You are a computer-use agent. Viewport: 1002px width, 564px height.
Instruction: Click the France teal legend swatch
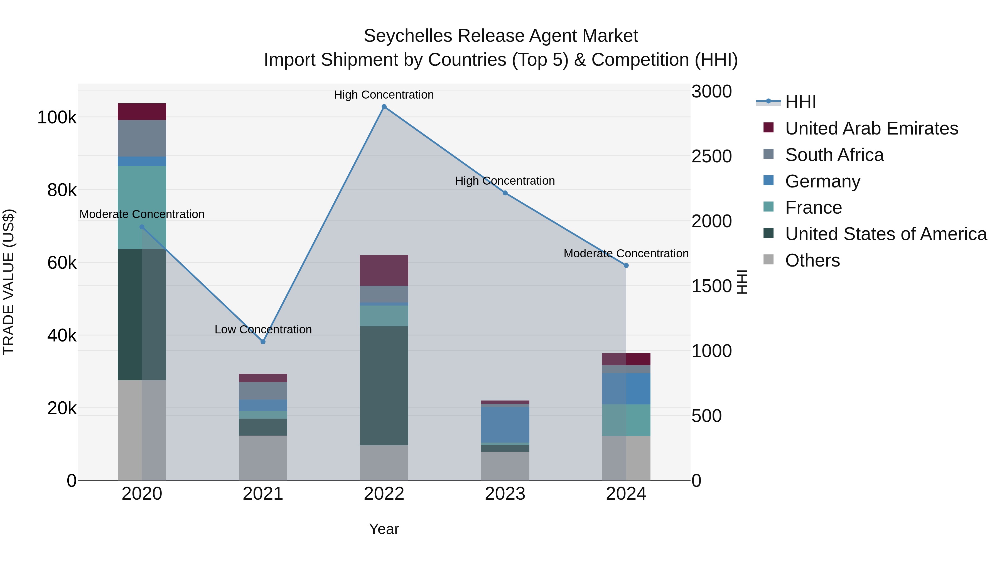(768, 207)
